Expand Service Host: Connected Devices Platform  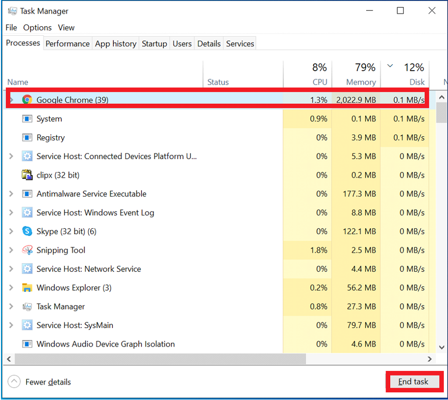pyautogui.click(x=11, y=156)
